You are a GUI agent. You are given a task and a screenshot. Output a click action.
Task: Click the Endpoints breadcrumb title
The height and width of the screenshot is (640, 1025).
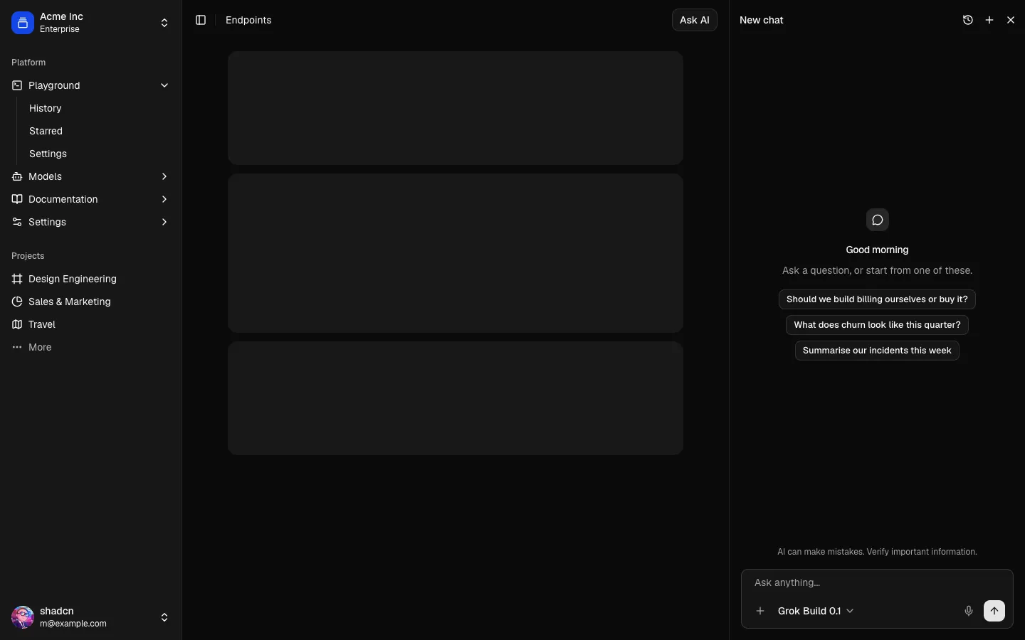click(x=248, y=20)
